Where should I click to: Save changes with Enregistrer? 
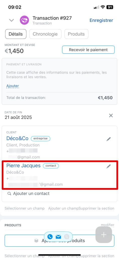tap(101, 20)
